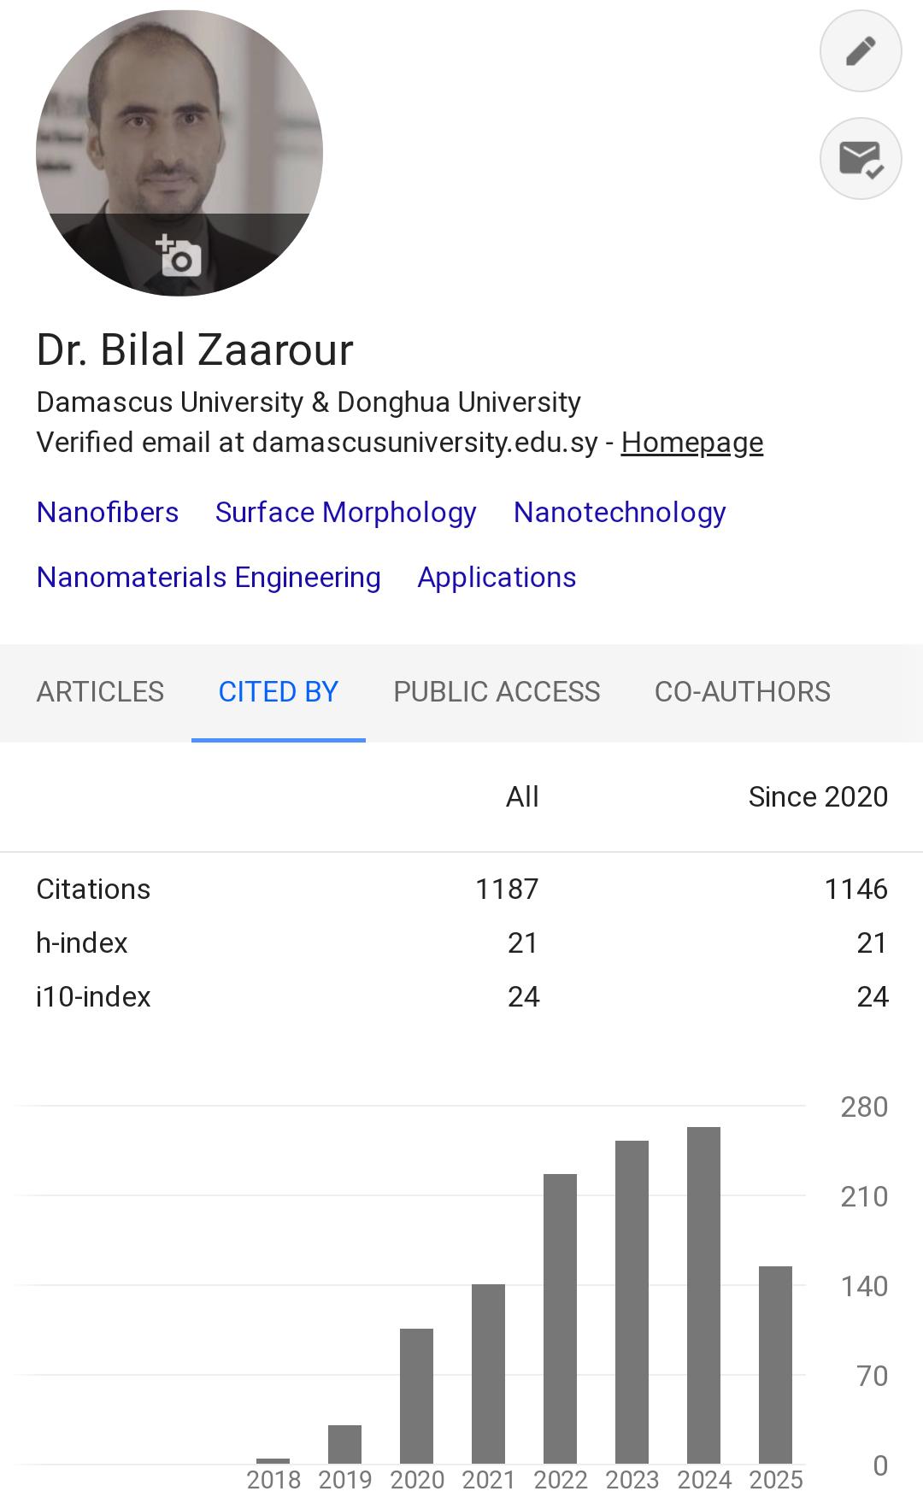Tap the add photo camera icon
Image resolution: width=923 pixels, height=1503 pixels.
click(179, 255)
